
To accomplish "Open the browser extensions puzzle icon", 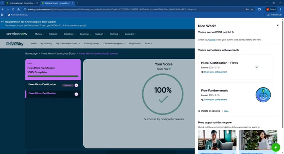I will point(259,10).
